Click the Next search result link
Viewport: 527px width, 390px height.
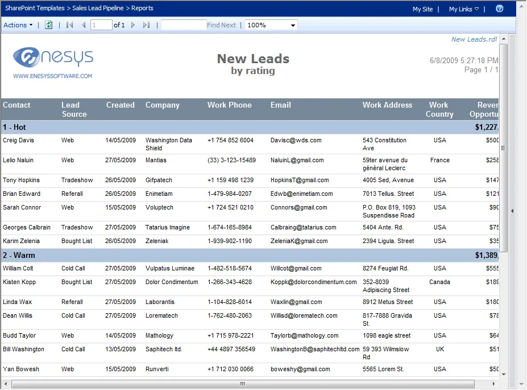pos(229,25)
